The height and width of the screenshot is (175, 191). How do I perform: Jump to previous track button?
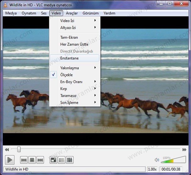pyautogui.click(x=24, y=160)
